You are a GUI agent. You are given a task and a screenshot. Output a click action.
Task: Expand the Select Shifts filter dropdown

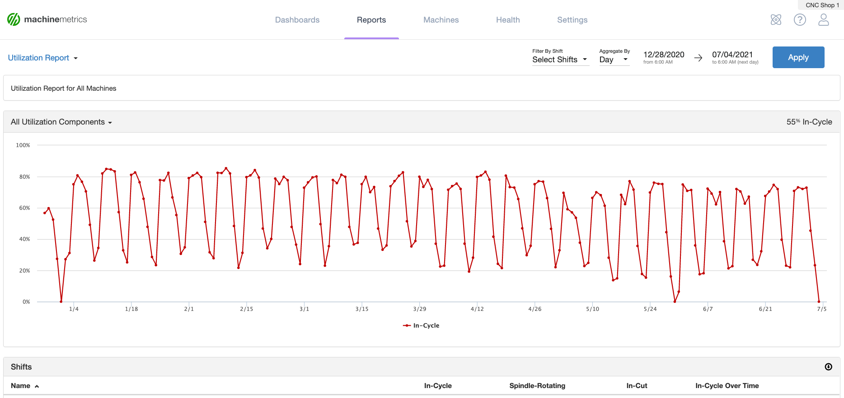560,60
